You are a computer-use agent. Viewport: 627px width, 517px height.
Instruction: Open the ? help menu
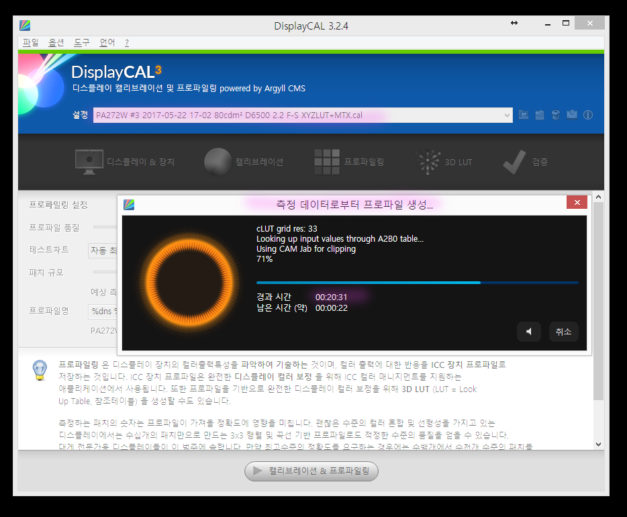[127, 43]
